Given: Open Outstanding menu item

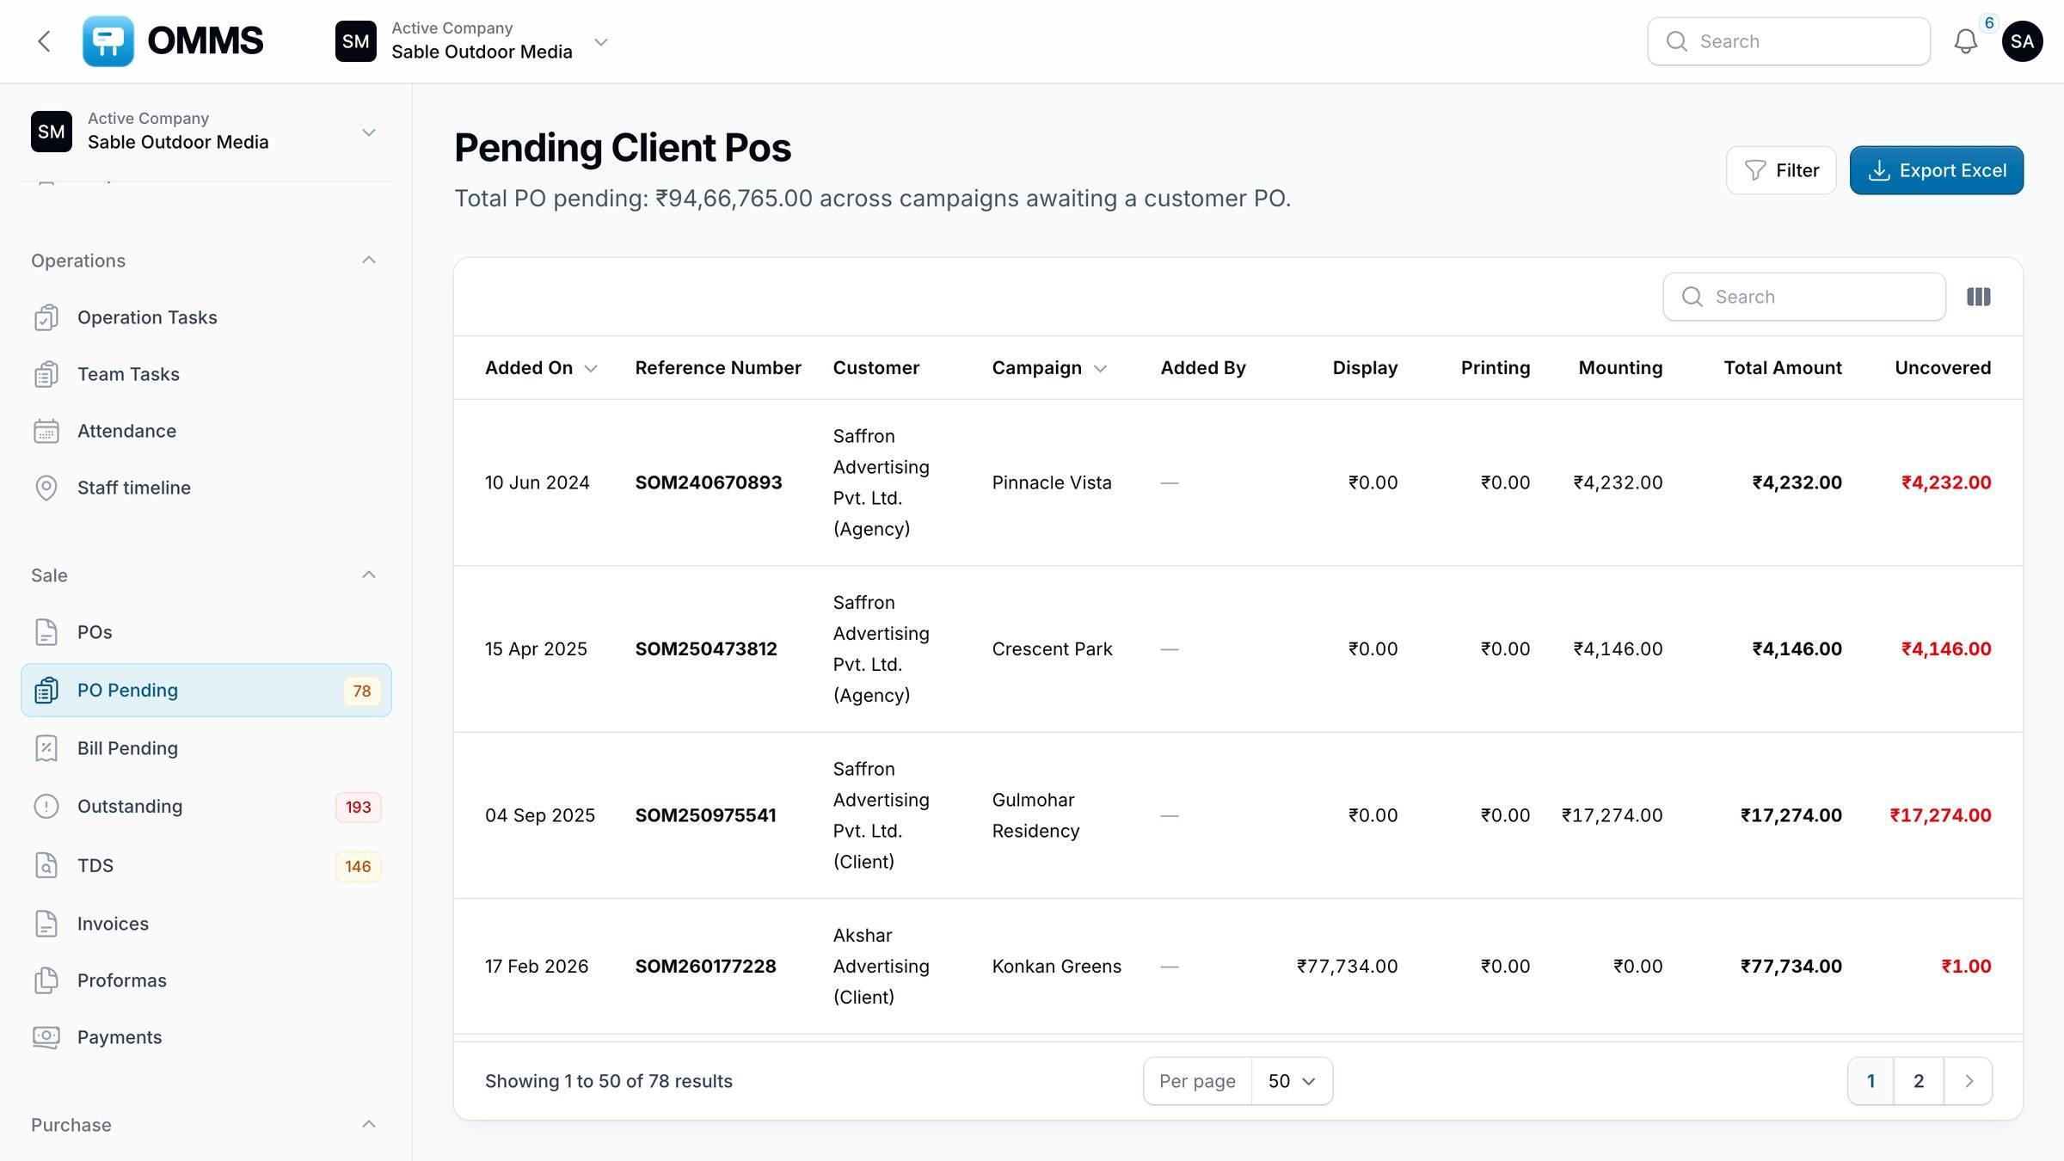Looking at the screenshot, I should pos(206,807).
